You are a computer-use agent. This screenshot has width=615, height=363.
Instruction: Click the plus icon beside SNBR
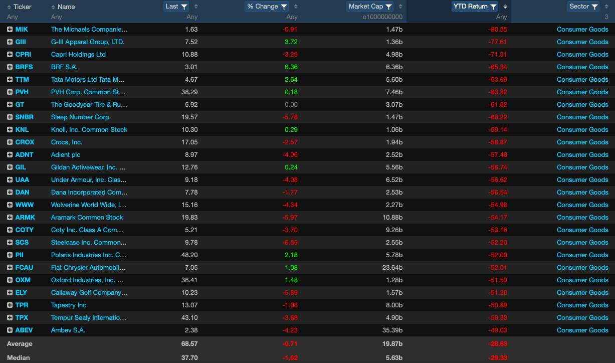(10, 117)
